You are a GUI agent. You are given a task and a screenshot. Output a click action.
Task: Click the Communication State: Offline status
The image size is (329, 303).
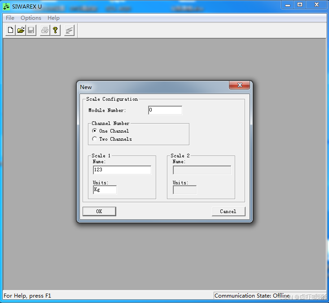pyautogui.click(x=252, y=296)
